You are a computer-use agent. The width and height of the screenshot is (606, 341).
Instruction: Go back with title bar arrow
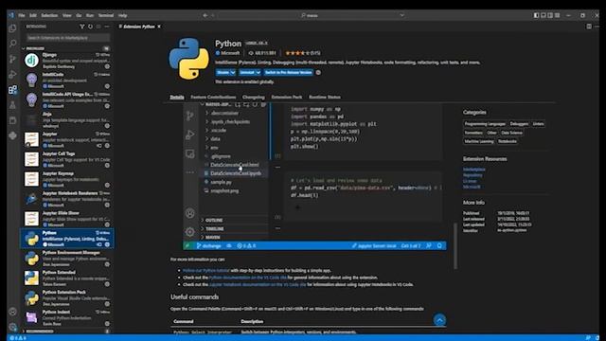[x=205, y=15]
